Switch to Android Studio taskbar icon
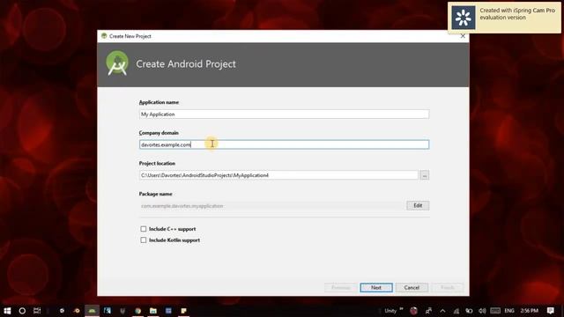Viewport: 564px width, 317px height. (92, 311)
